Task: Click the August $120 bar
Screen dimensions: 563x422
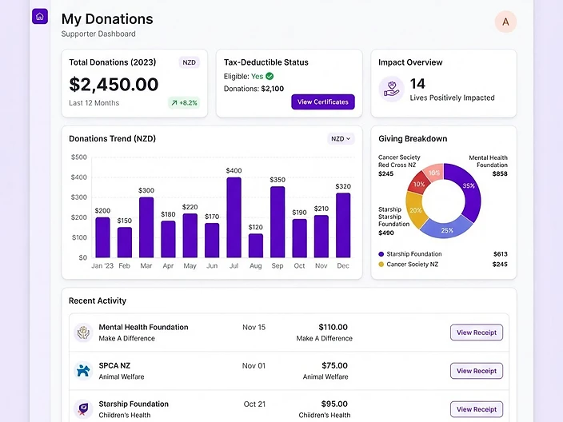Action: [256, 246]
